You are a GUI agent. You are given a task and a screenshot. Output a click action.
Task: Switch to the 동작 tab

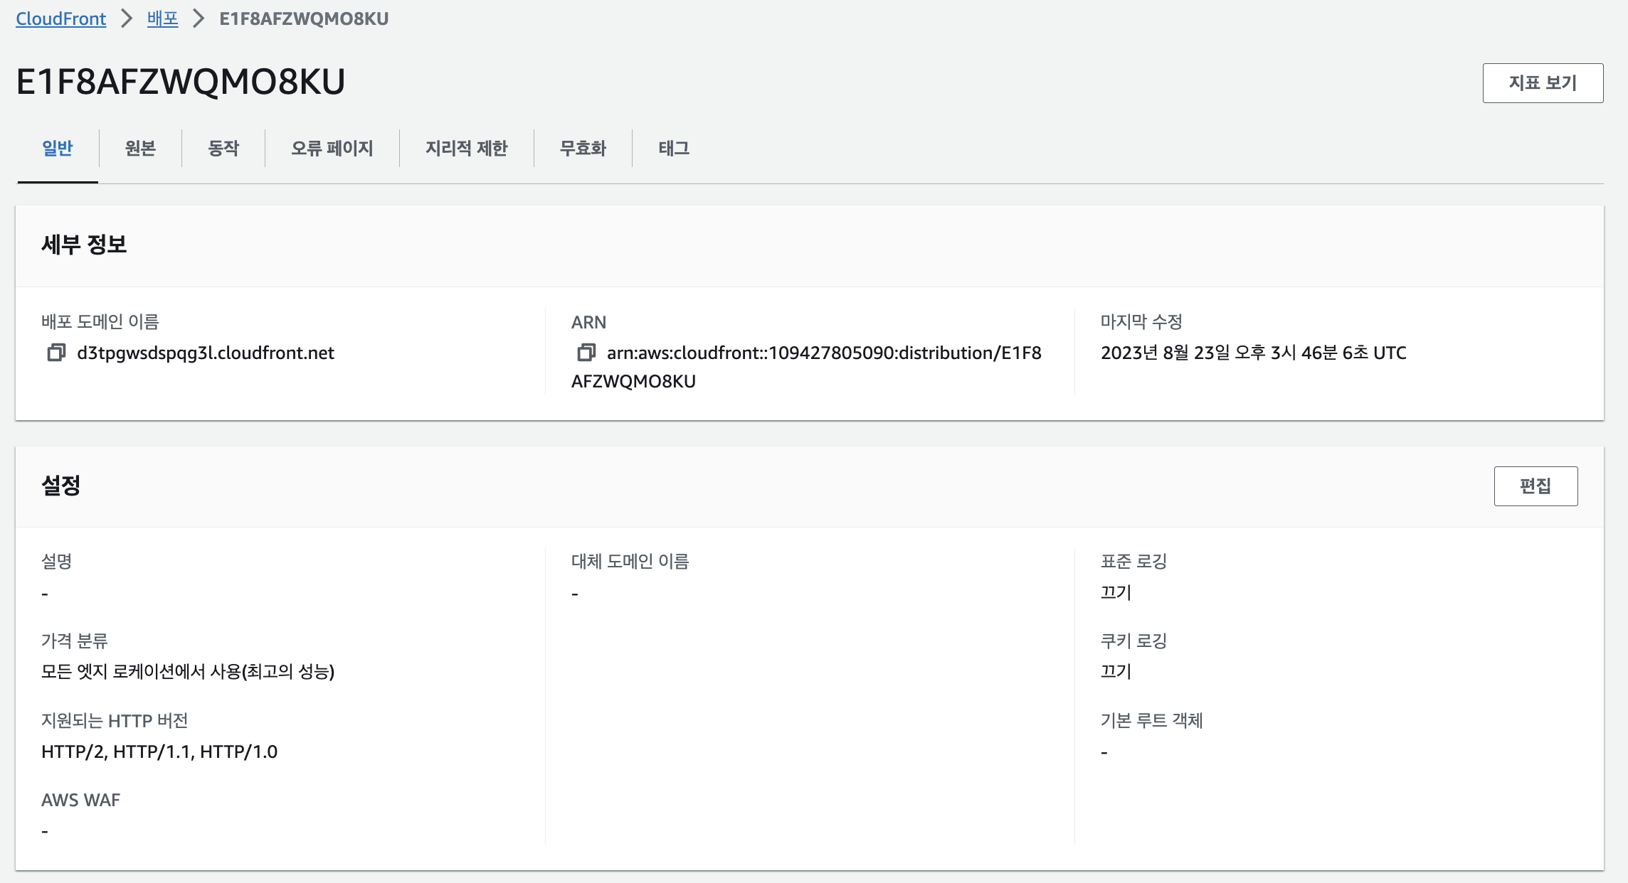223,148
